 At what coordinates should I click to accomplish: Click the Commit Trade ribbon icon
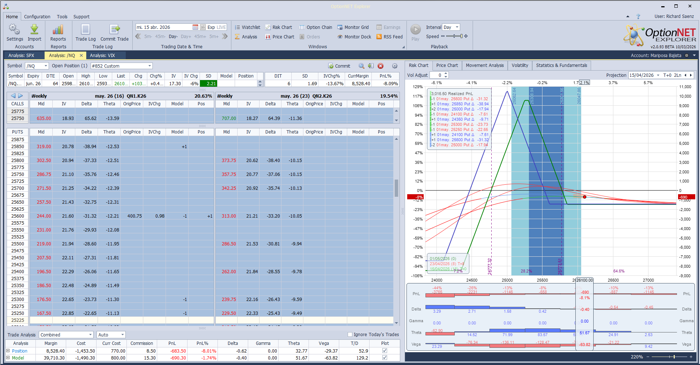tap(114, 29)
